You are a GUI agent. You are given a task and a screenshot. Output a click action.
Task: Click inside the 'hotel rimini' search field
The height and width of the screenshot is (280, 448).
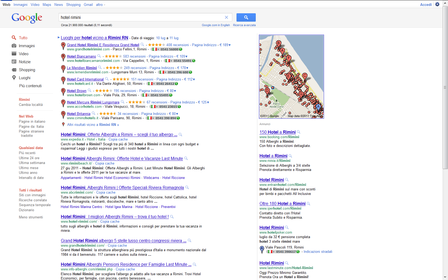(141, 17)
